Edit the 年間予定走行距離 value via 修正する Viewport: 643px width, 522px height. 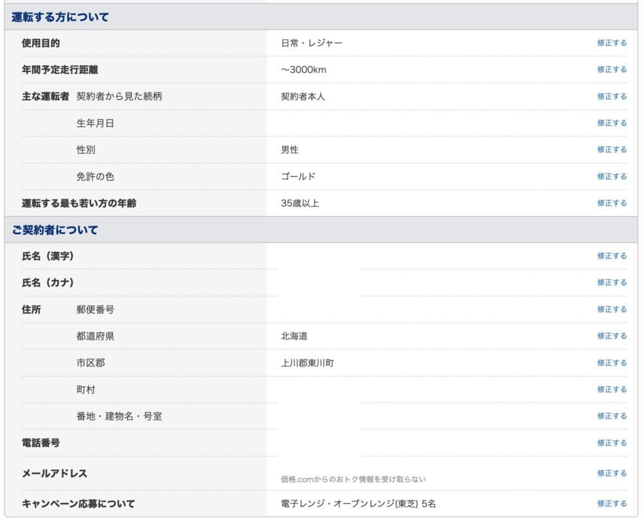coord(611,69)
